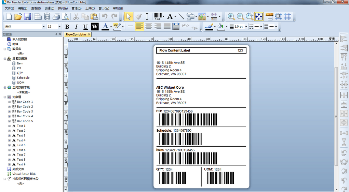
Task: Toggle the grid display icon
Action: tap(288, 17)
